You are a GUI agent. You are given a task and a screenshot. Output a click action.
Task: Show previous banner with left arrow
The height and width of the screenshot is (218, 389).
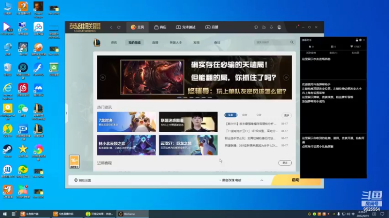coord(103,78)
